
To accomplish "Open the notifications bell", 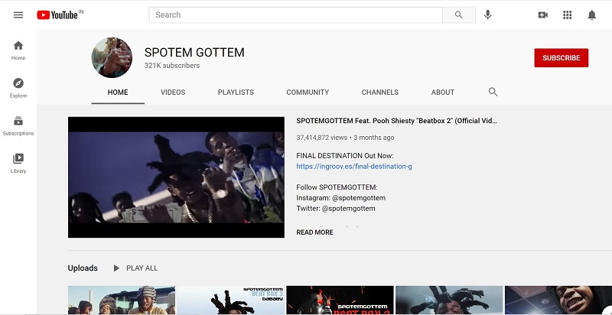I will click(x=591, y=15).
